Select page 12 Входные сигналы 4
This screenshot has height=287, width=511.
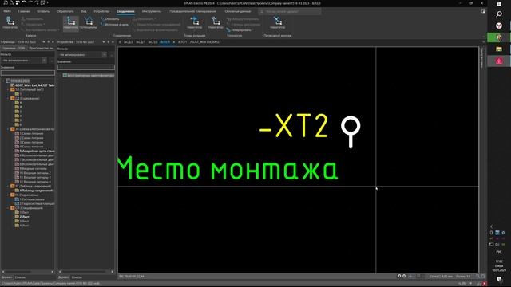pos(34,182)
